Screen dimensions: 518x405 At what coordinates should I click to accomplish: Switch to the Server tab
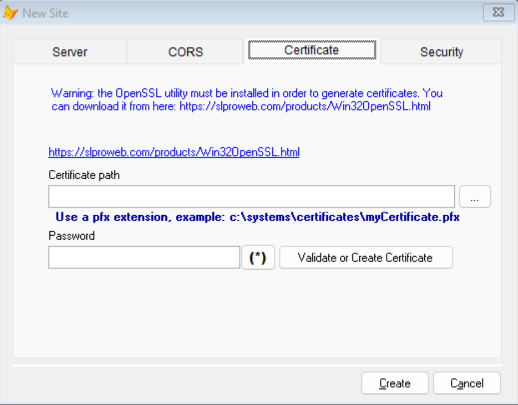[70, 52]
